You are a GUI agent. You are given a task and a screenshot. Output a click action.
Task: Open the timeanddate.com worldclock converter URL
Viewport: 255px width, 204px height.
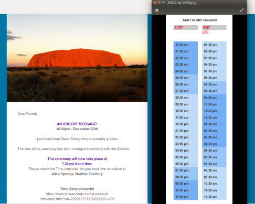point(77,196)
